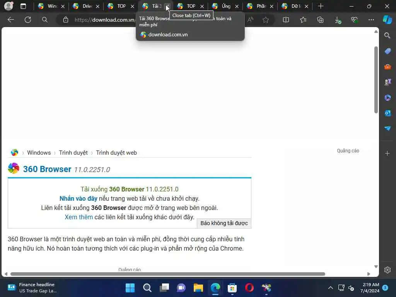Open sidebar settings gear icon
Viewport: 396px width, 297px height.
[387, 270]
